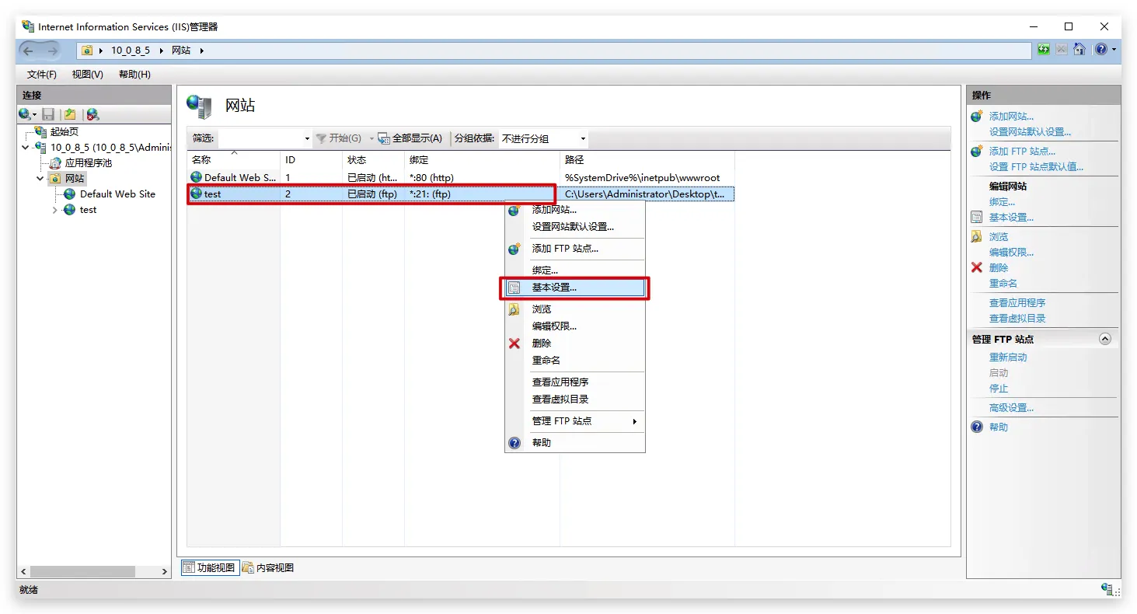Viewport: 1137px width, 614px height.
Task: Expand the 管理 FTP 站点 submenu in context menu
Action: click(x=575, y=421)
